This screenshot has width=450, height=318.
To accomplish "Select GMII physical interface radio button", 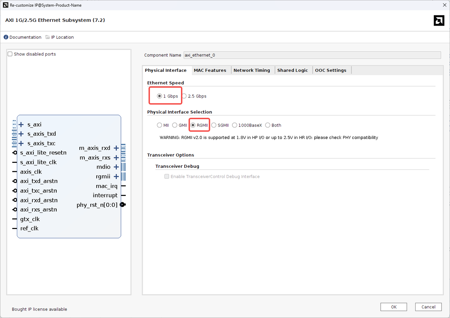I will [x=175, y=125].
